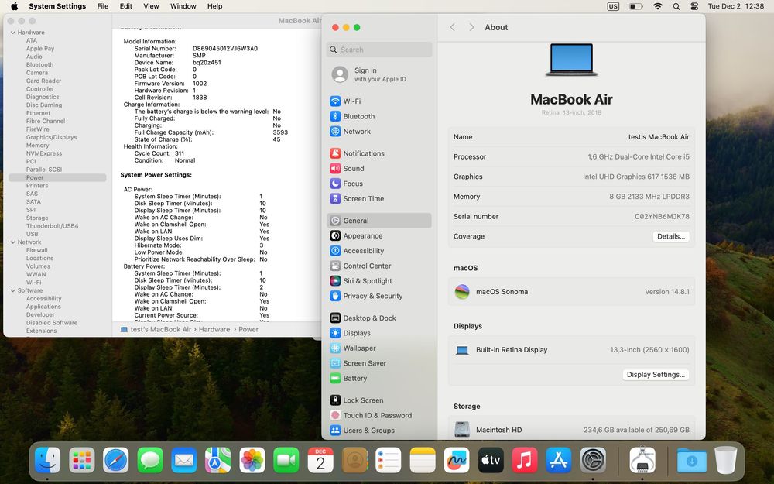Open Screen Saver settings

coord(378,363)
